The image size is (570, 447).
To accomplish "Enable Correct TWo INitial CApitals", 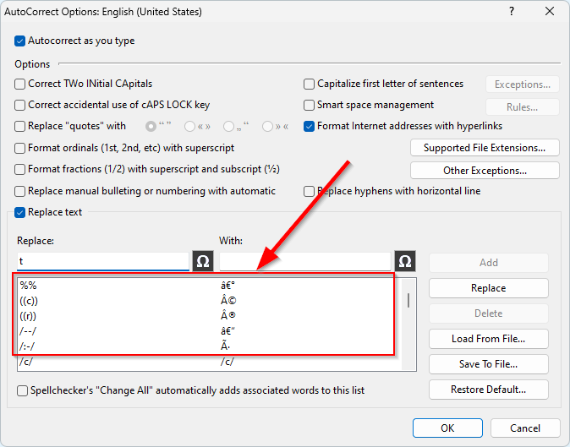I will 20,84.
